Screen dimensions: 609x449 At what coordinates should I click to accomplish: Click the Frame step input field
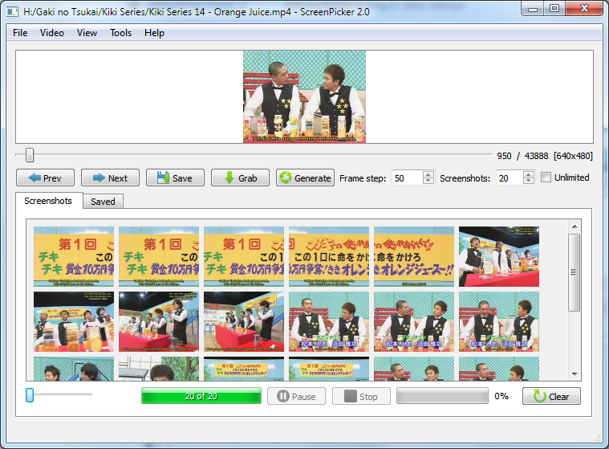click(408, 178)
